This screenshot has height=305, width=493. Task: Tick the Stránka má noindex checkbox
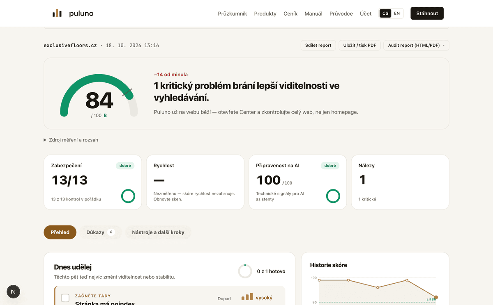[65, 298]
